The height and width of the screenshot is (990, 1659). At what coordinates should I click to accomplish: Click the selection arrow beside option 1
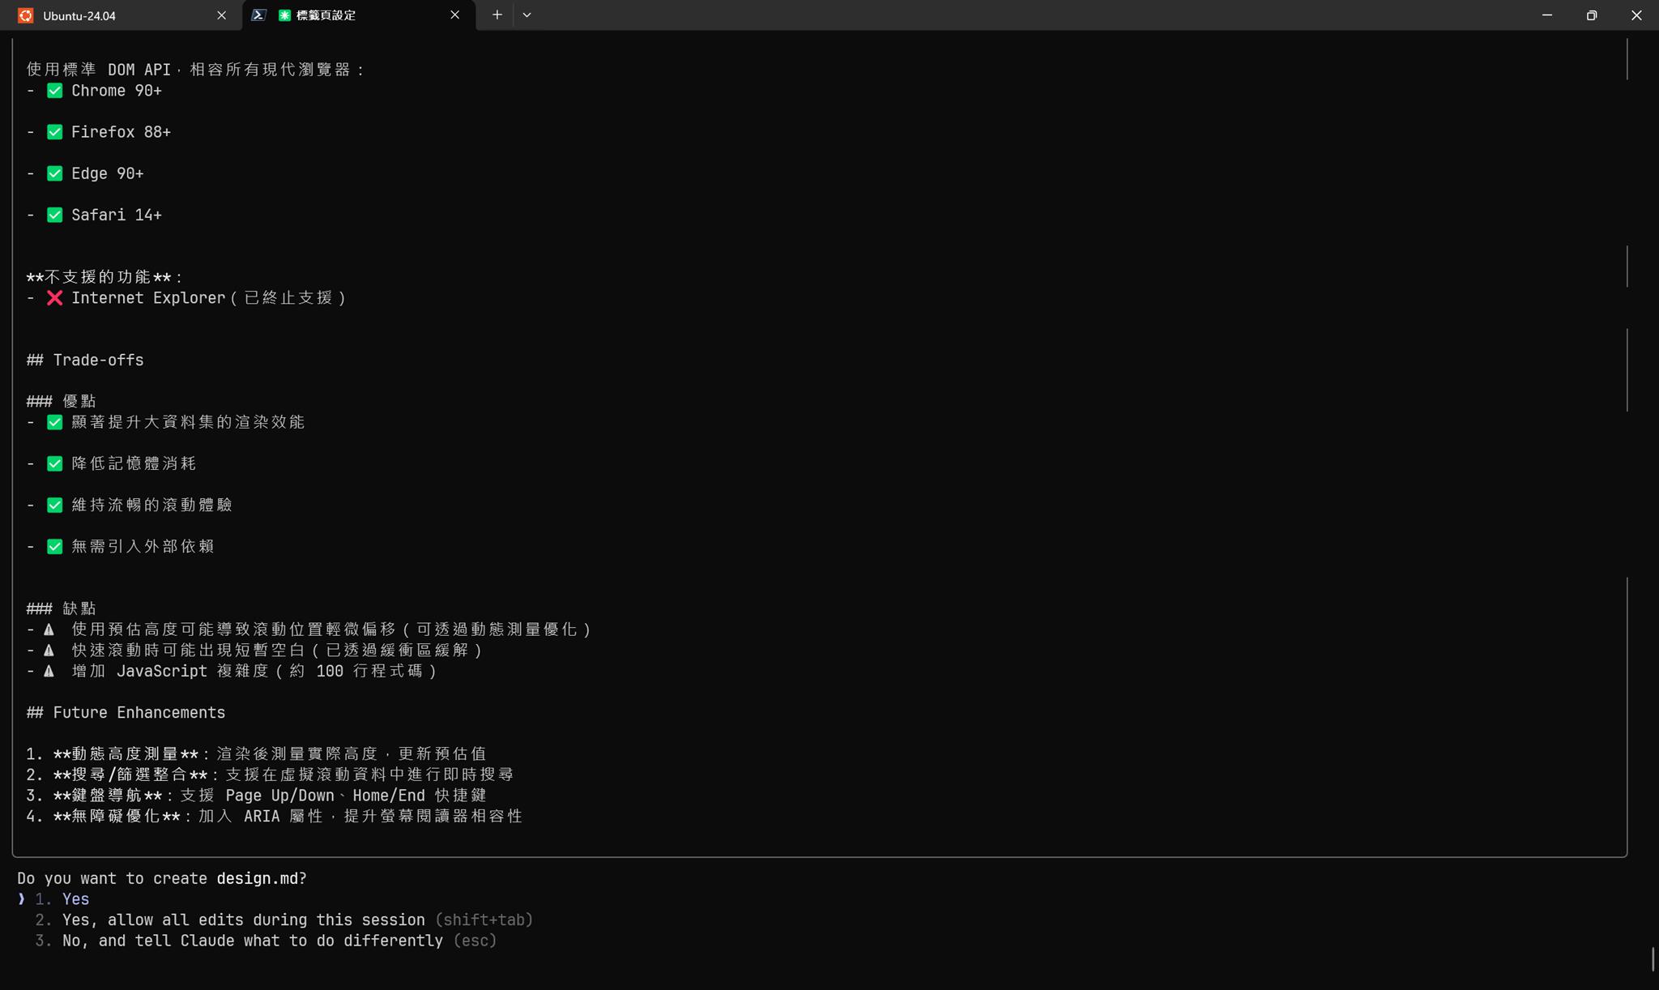tap(21, 899)
